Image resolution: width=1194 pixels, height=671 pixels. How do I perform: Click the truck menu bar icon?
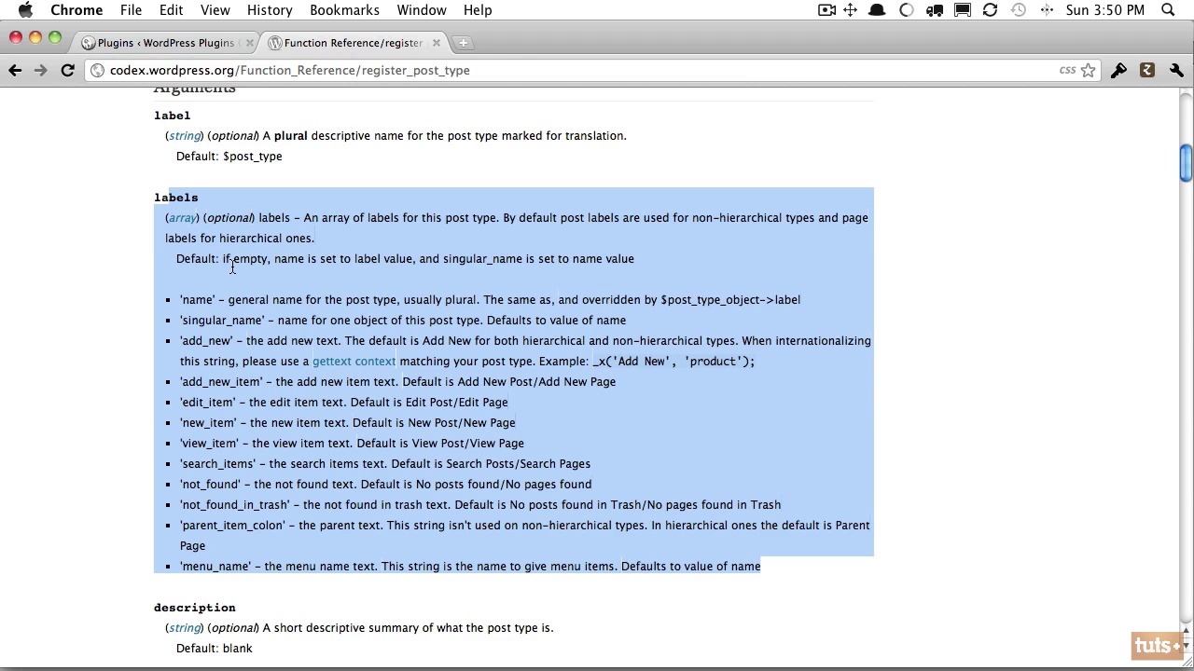point(935,10)
